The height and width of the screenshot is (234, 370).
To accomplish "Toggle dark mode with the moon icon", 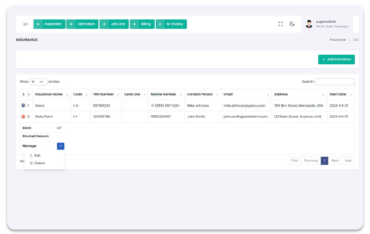I will (x=292, y=24).
